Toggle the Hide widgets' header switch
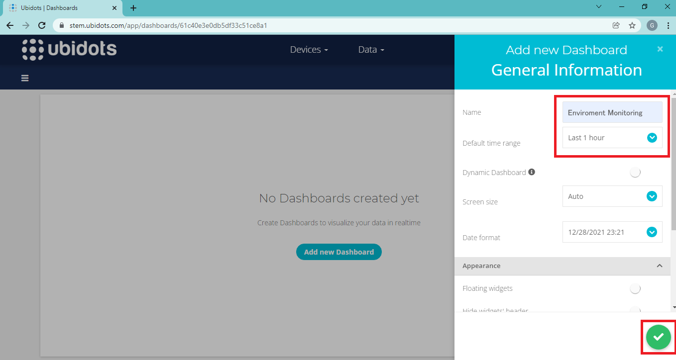 click(x=635, y=309)
